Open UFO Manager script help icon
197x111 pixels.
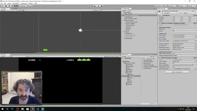(194, 58)
